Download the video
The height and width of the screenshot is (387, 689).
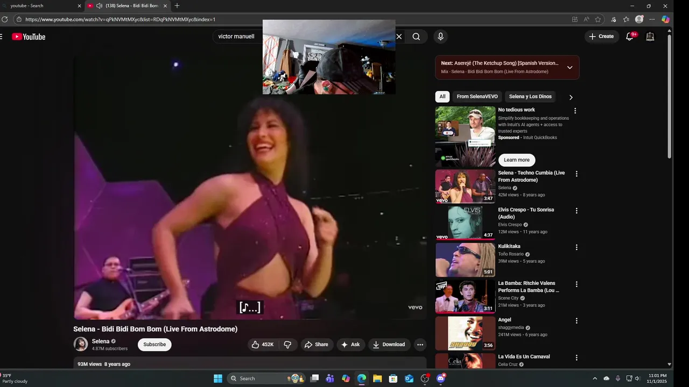pyautogui.click(x=389, y=345)
